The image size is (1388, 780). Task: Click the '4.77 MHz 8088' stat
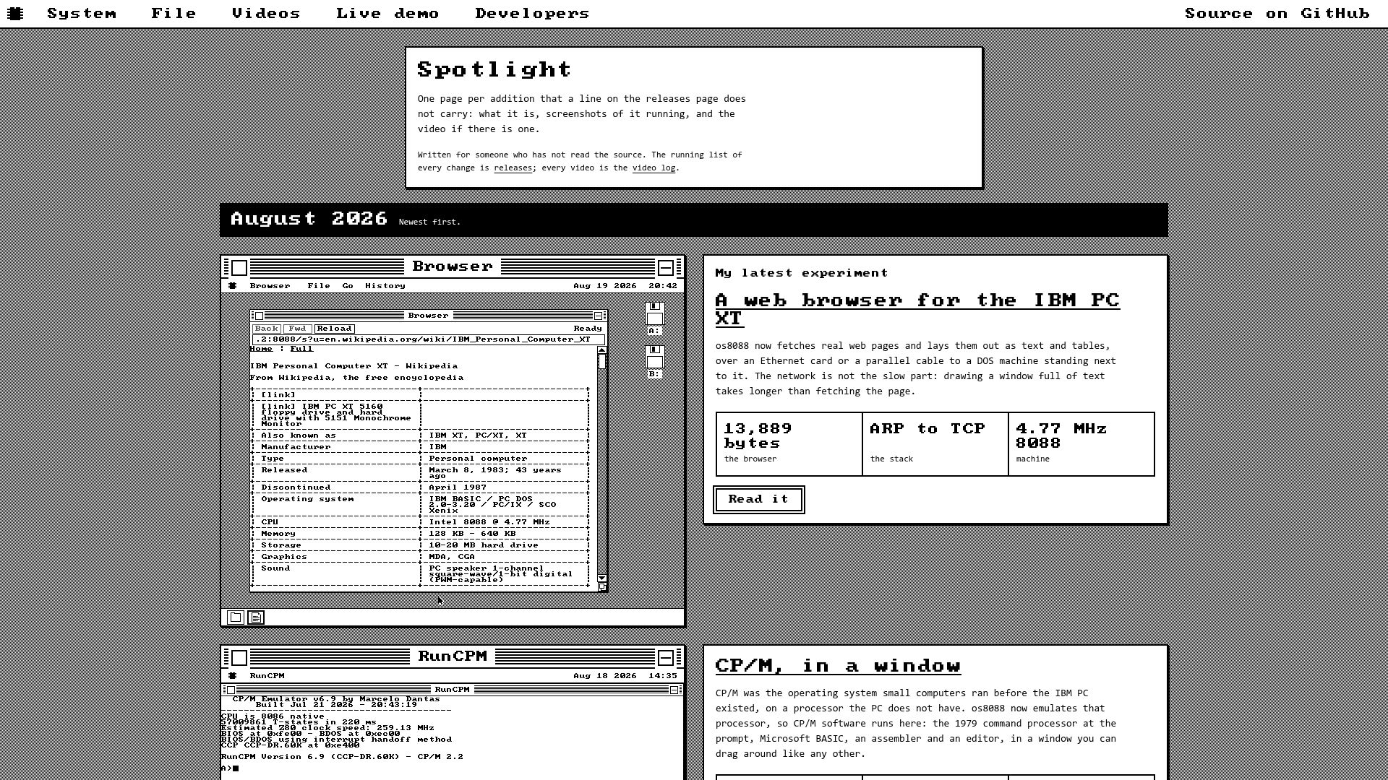click(x=1081, y=444)
